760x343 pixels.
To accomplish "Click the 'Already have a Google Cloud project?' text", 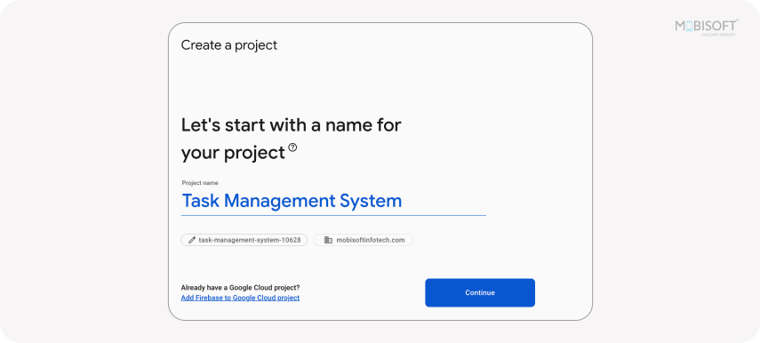I will (x=240, y=287).
